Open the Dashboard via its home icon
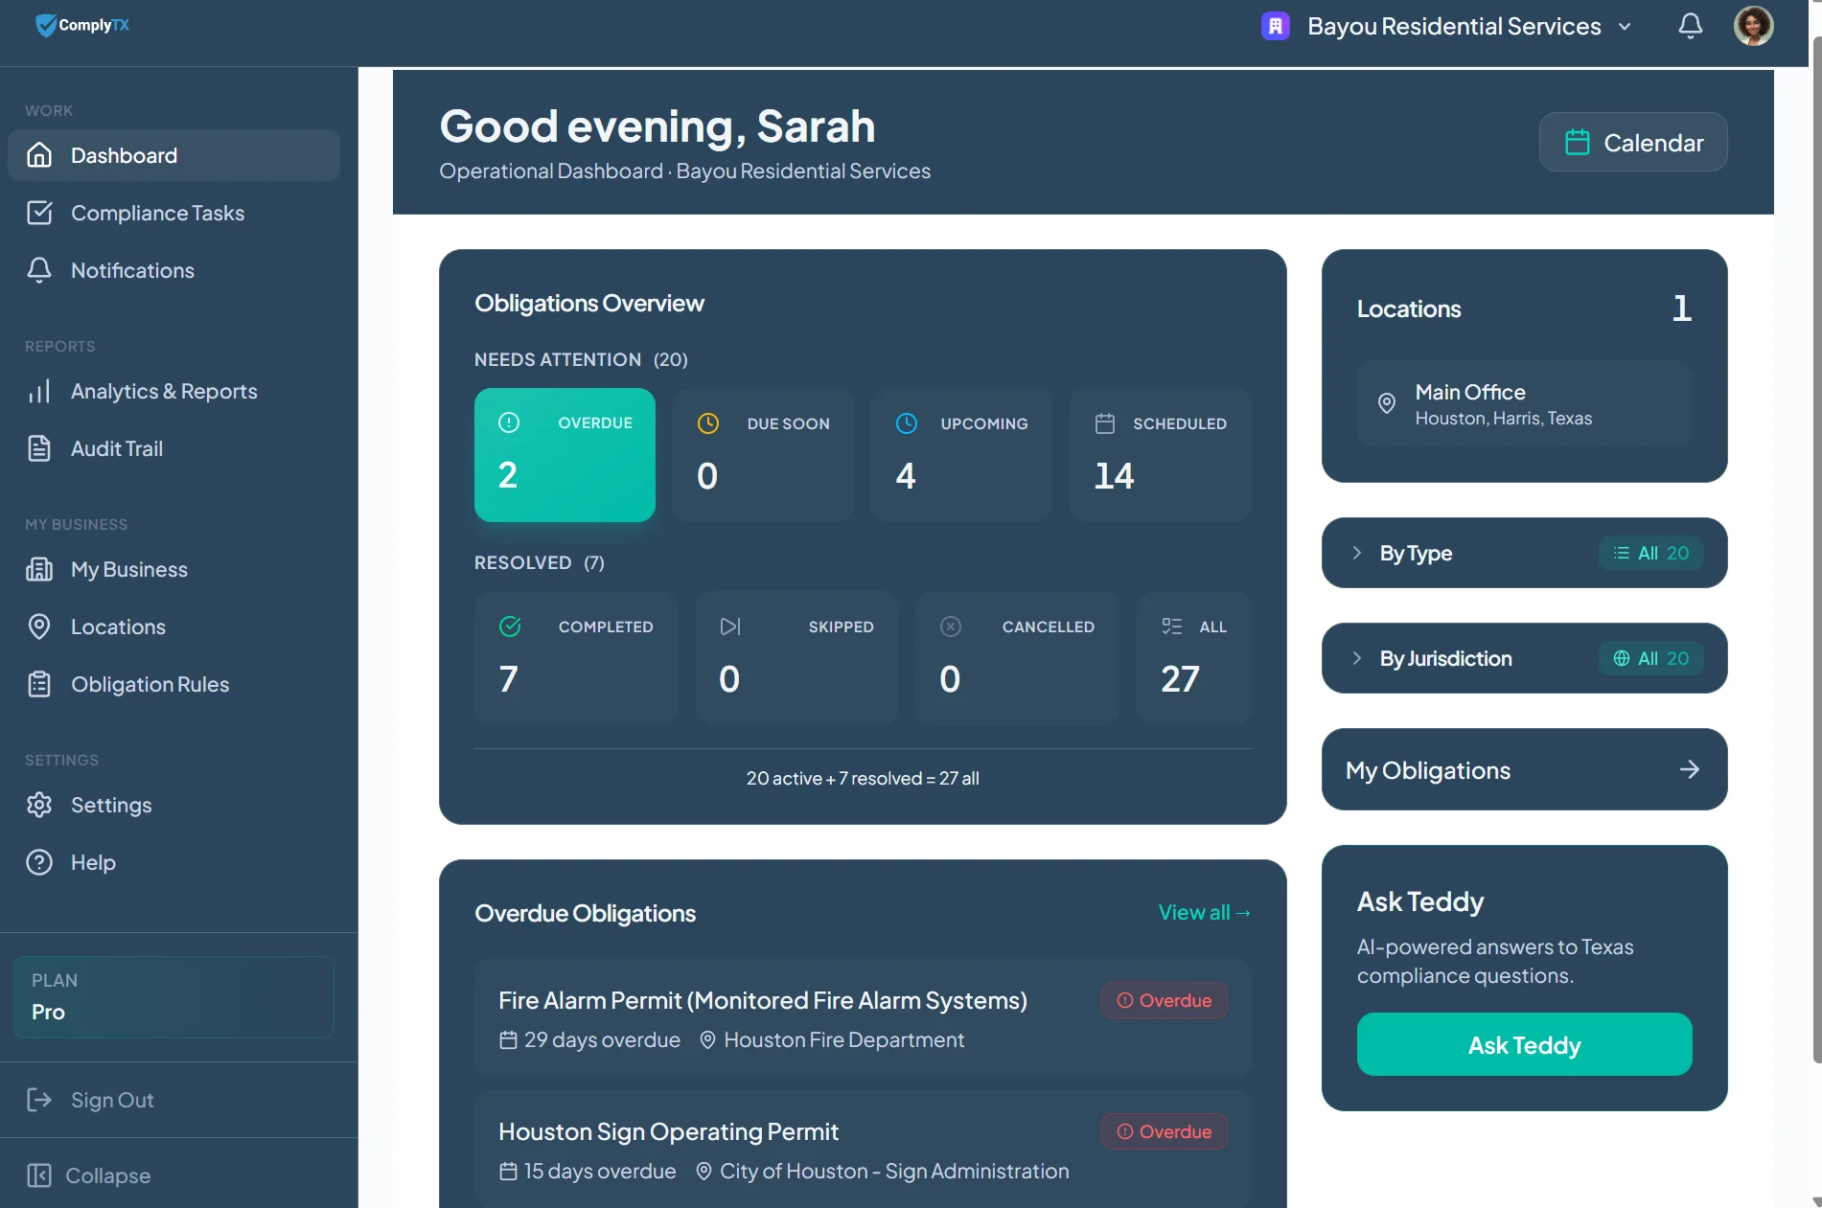Viewport: 1822px width, 1208px height. [x=39, y=154]
